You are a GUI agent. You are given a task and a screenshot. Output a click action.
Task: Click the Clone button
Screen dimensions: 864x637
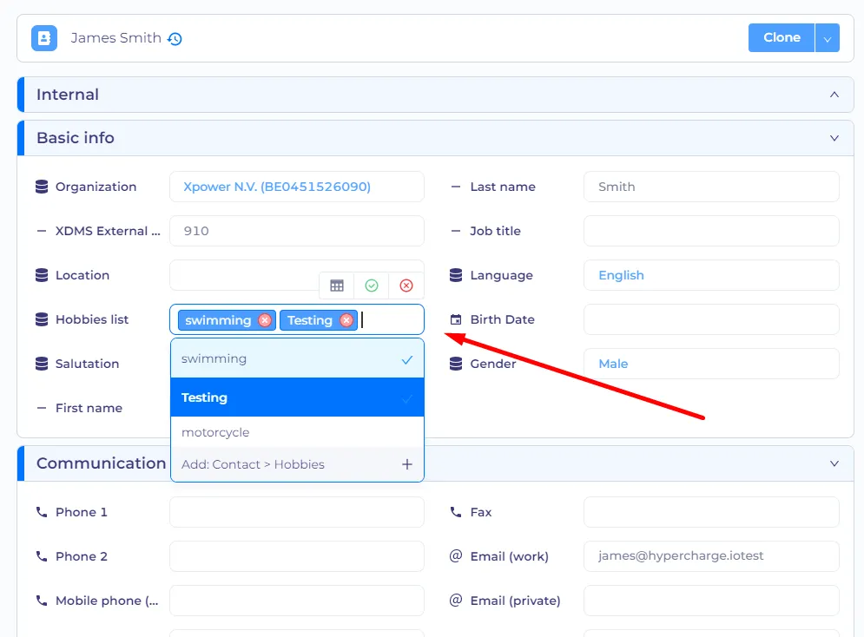[x=782, y=38]
